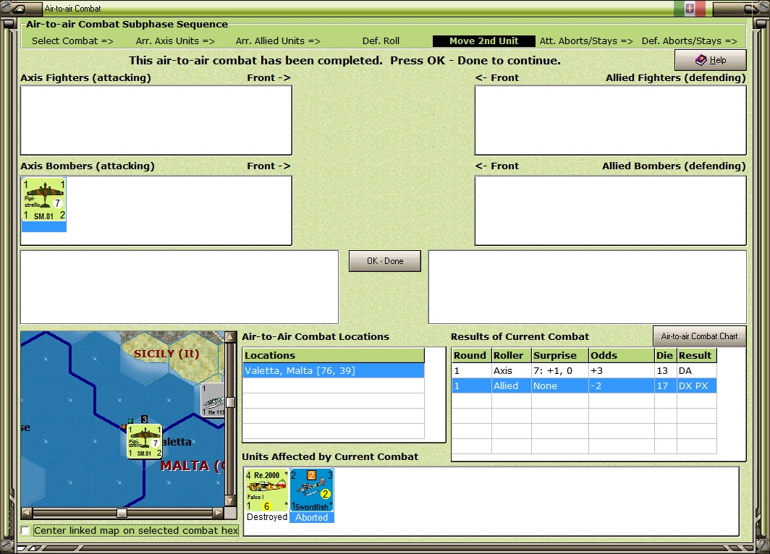Click the OK - Done button
This screenshot has width=770, height=554.
[x=384, y=261]
